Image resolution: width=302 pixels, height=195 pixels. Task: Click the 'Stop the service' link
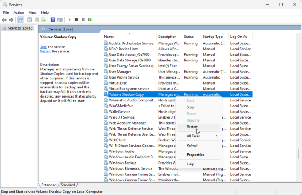[44, 46]
